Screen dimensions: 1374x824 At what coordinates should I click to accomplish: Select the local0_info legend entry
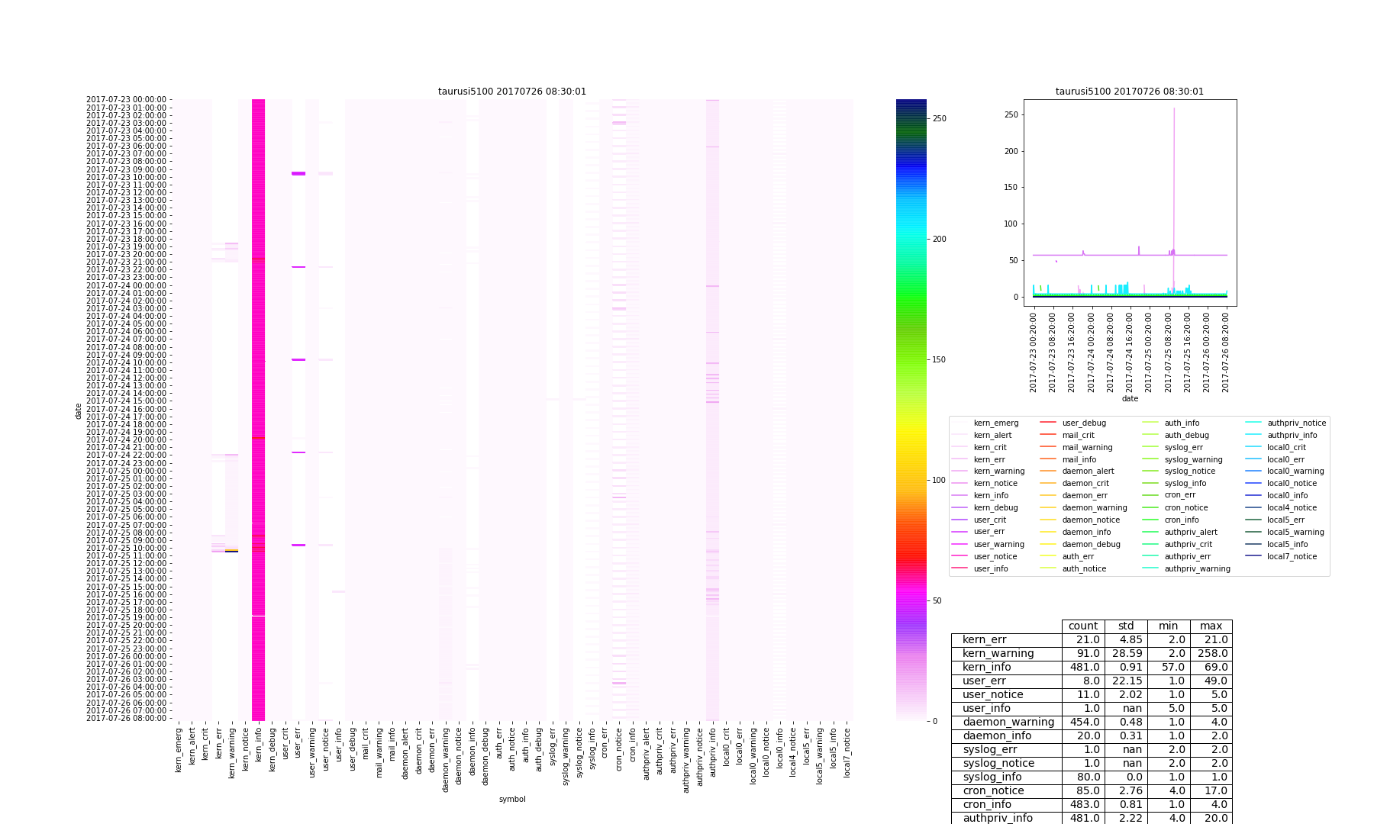coord(1287,496)
